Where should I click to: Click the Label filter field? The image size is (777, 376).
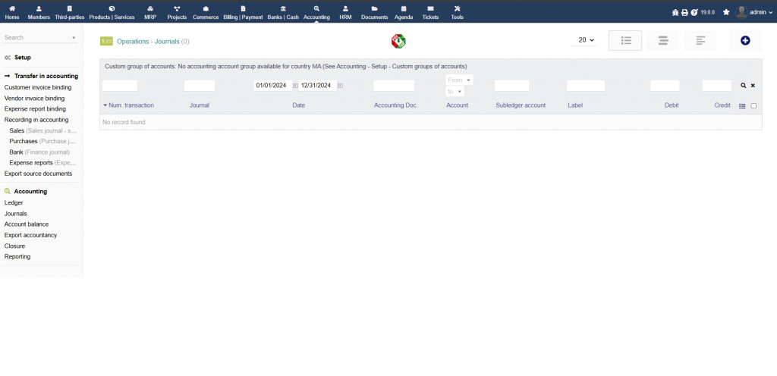tap(586, 86)
